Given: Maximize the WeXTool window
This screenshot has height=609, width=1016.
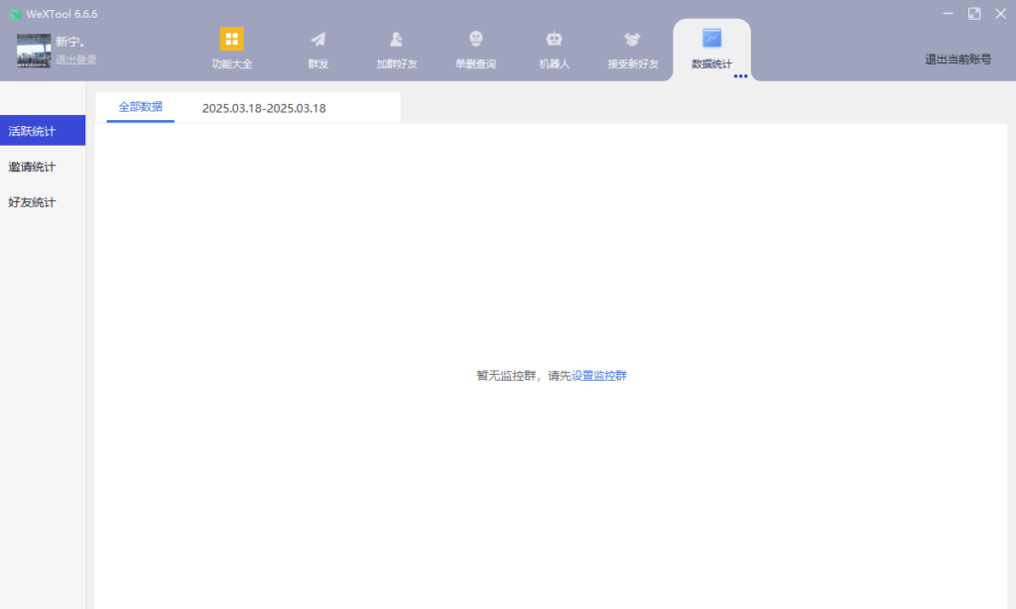Looking at the screenshot, I should pyautogui.click(x=974, y=14).
